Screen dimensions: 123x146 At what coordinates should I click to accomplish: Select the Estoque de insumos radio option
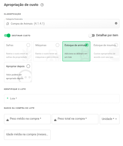pos(116,45)
